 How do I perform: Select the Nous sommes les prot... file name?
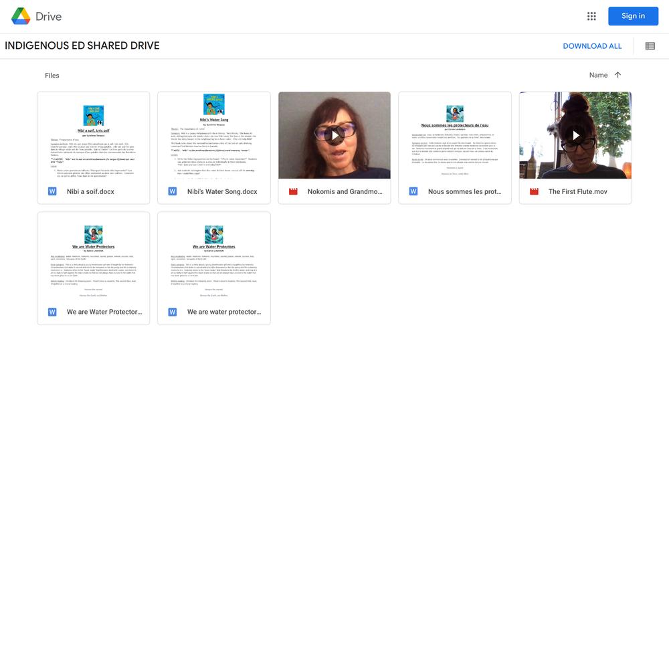click(x=465, y=191)
